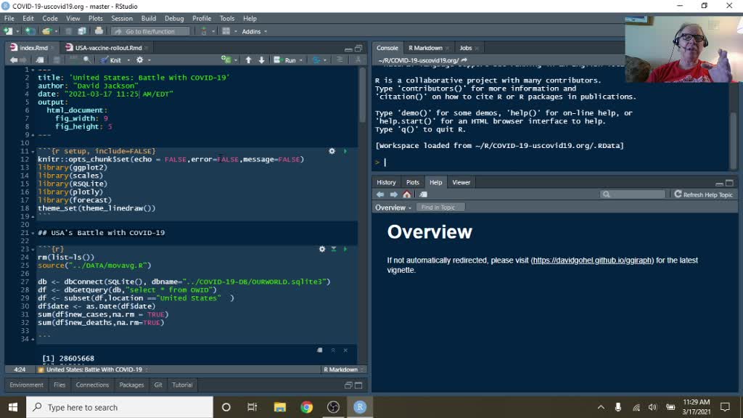Open the R Markdown file type selector
Image resolution: width=743 pixels, height=418 pixels.
pyautogui.click(x=343, y=369)
